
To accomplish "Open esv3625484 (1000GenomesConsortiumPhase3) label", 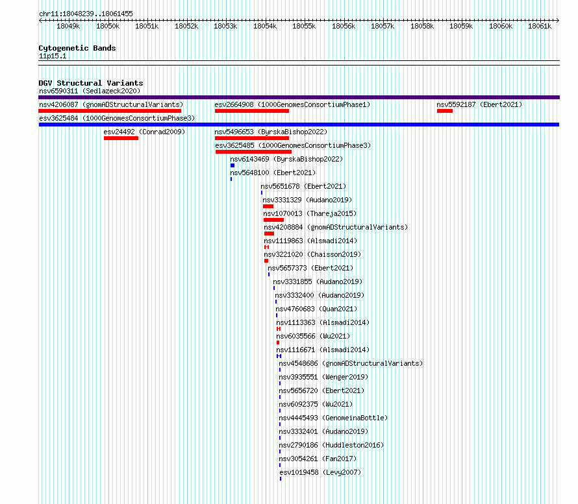I will (x=117, y=118).
